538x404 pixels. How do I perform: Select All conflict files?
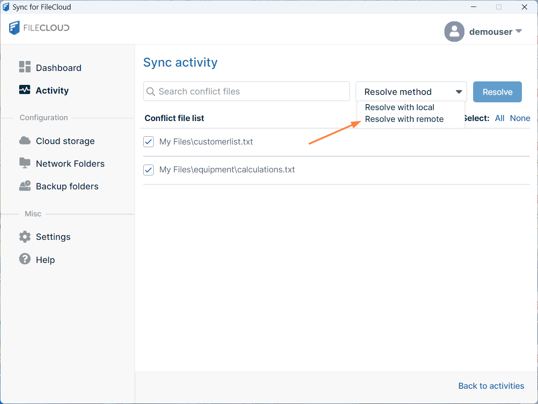point(499,118)
